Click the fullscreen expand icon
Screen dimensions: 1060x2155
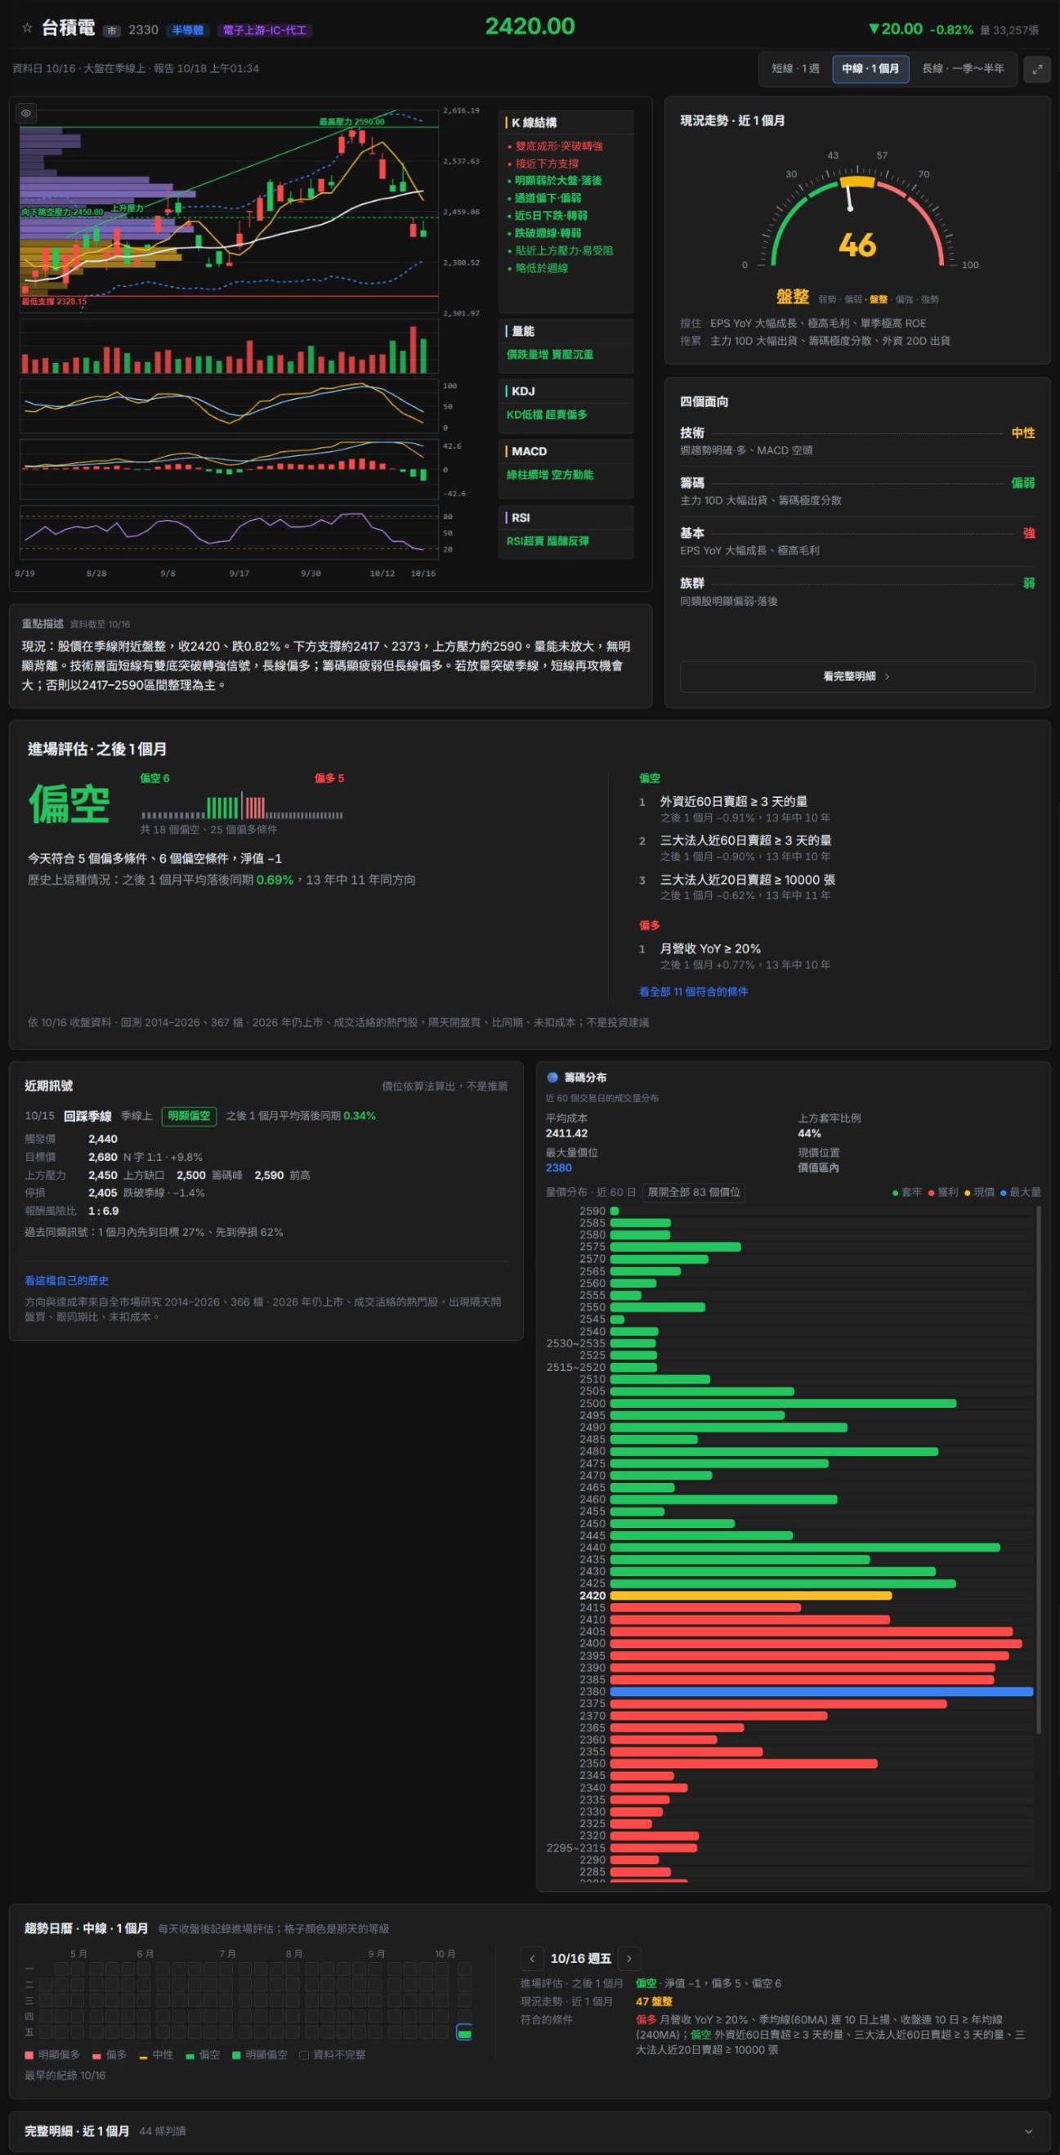click(x=1036, y=69)
